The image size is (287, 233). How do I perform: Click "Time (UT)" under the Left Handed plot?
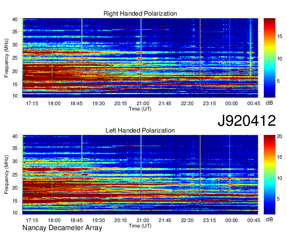click(x=140, y=226)
